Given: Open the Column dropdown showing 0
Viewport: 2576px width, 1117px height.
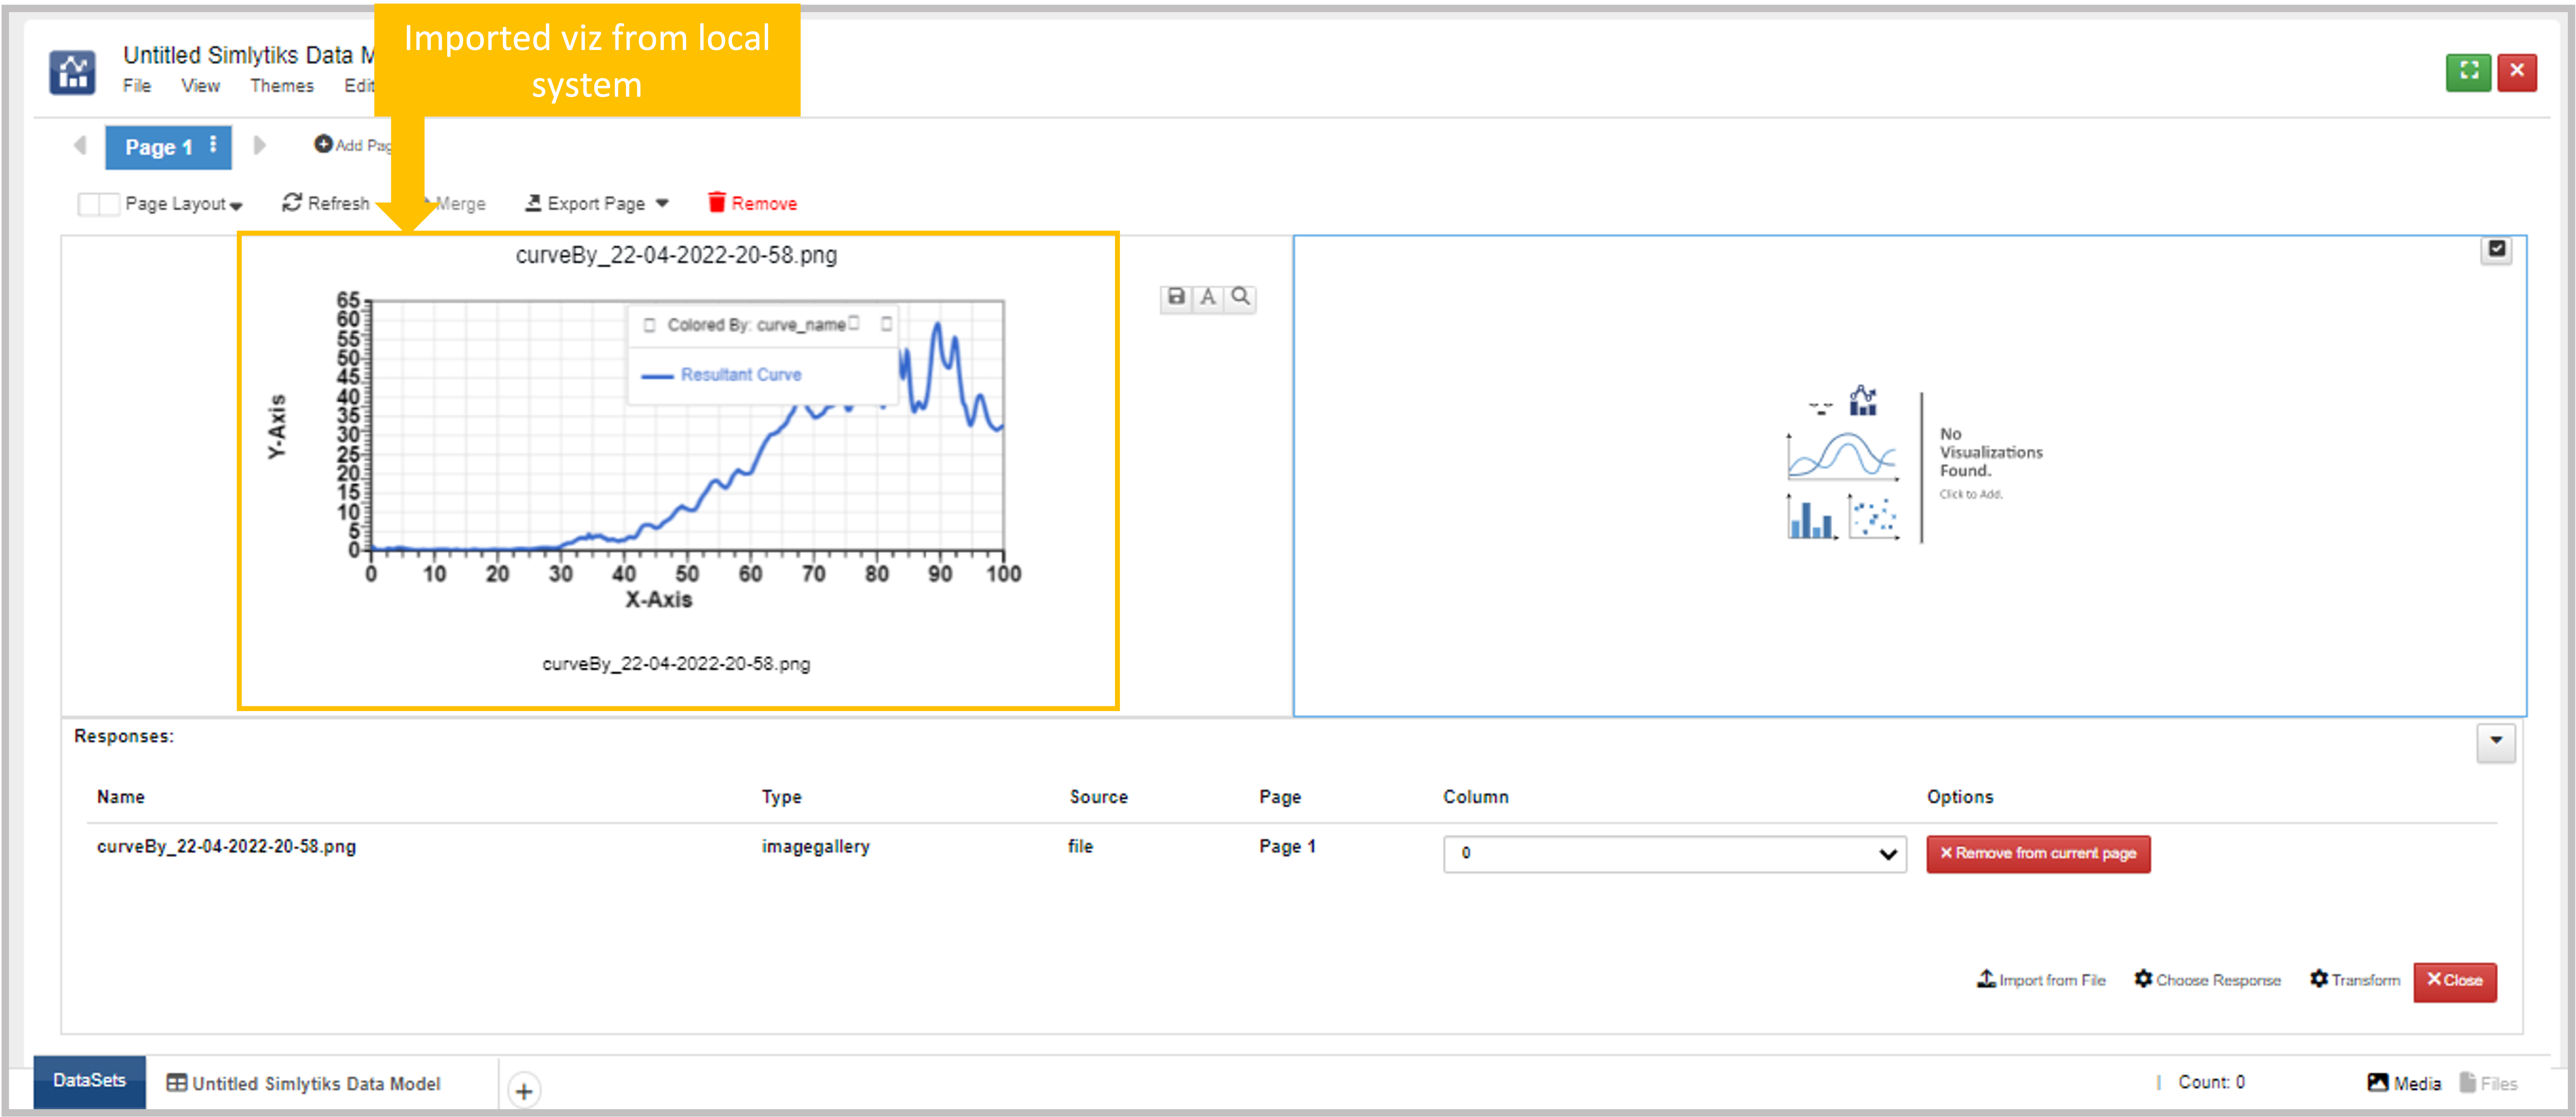Looking at the screenshot, I should (x=1675, y=854).
